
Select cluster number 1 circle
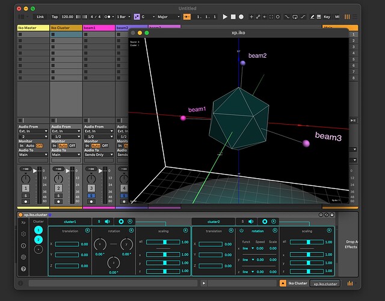[38, 230]
